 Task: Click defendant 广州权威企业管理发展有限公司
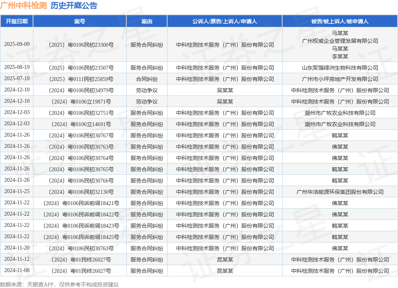340,41
